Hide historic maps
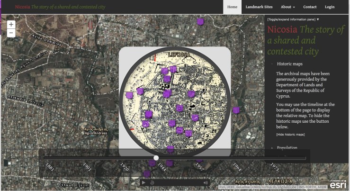The height and width of the screenshot is (191, 350). pos(290,135)
